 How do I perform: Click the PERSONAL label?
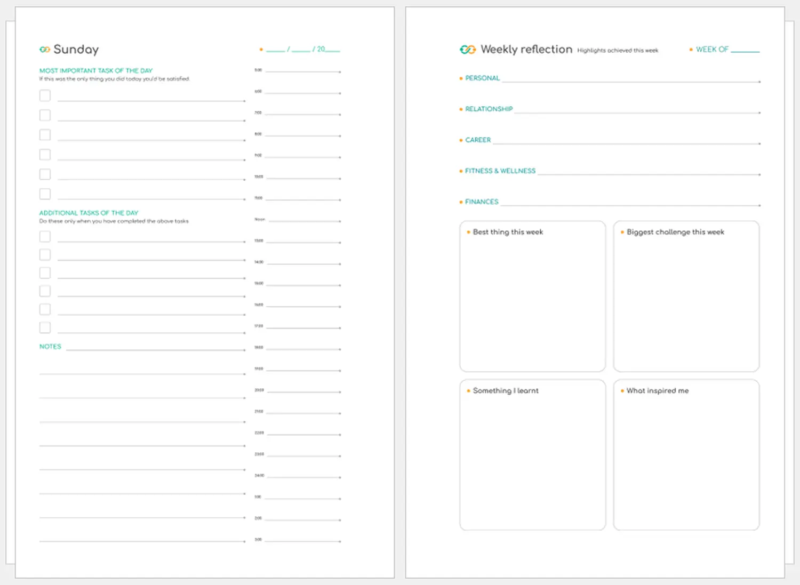(x=482, y=78)
